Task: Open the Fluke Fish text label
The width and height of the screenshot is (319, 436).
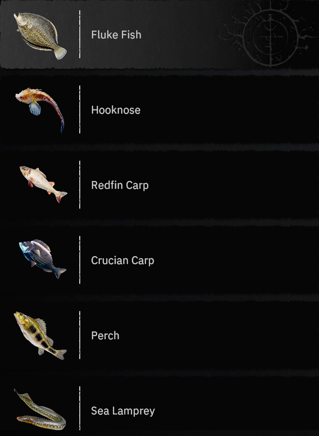Action: pyautogui.click(x=116, y=35)
